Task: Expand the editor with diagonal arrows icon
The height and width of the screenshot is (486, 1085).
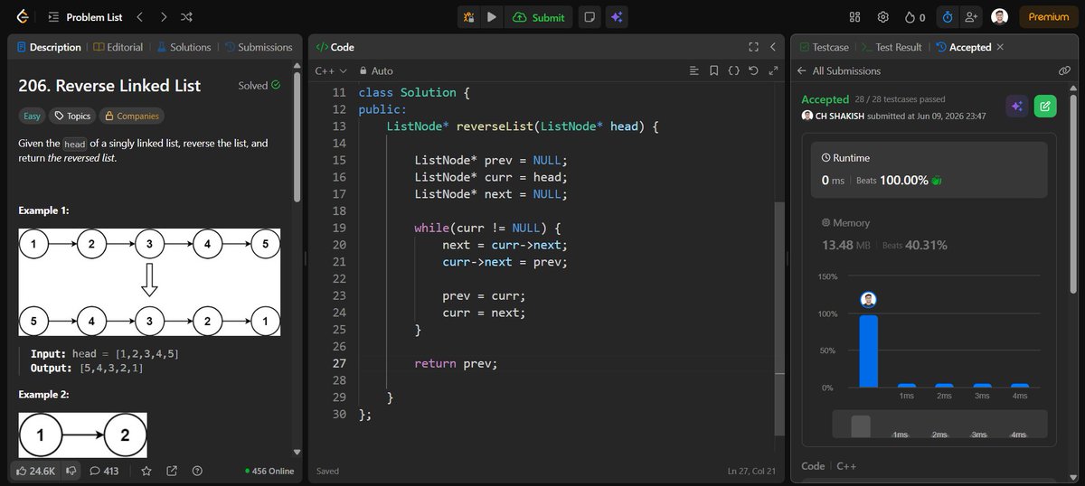Action: pos(773,70)
